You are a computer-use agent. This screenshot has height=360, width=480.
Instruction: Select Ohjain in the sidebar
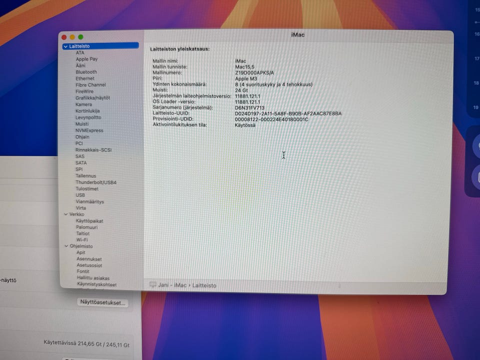click(82, 137)
